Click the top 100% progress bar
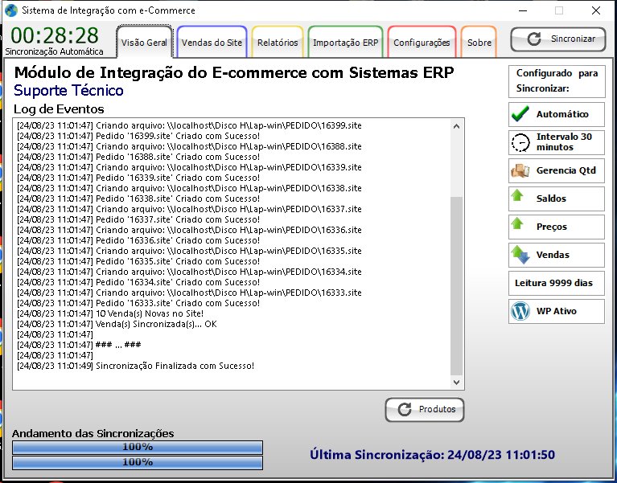Image resolution: width=617 pixels, height=483 pixels. 138,447
